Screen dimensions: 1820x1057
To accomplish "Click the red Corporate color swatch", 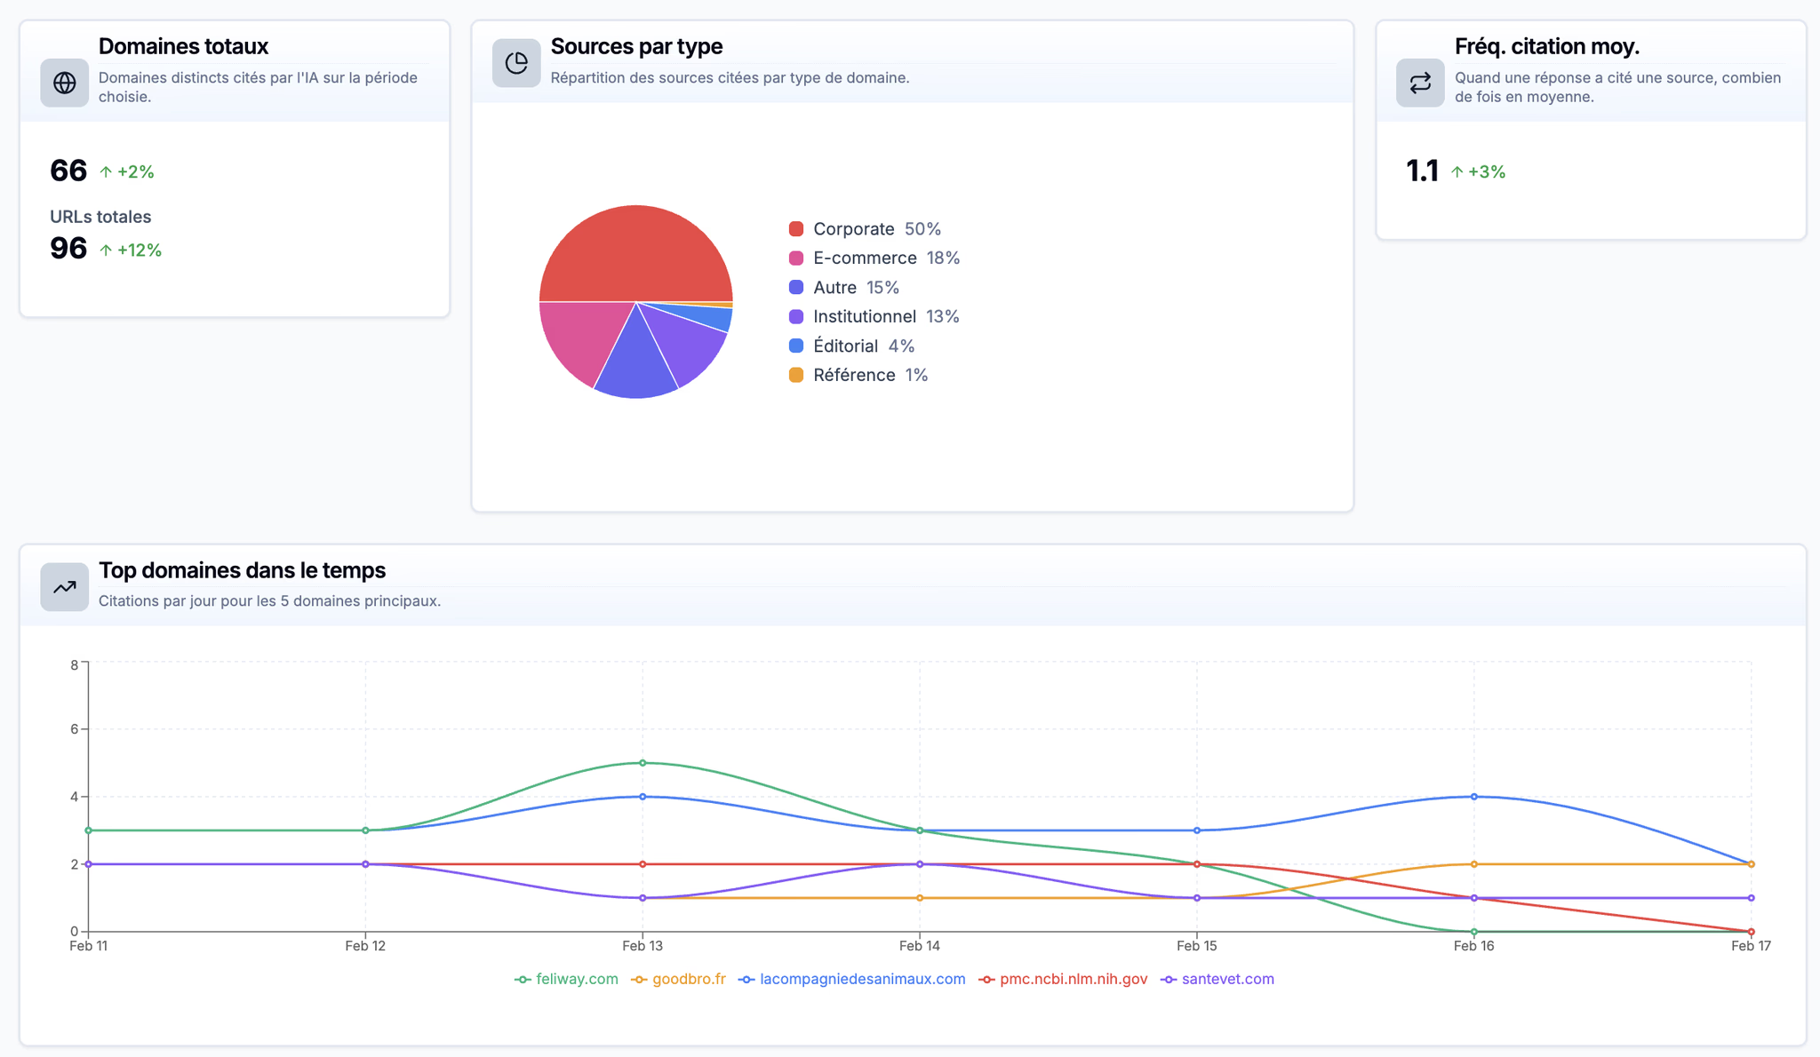I will [795, 228].
